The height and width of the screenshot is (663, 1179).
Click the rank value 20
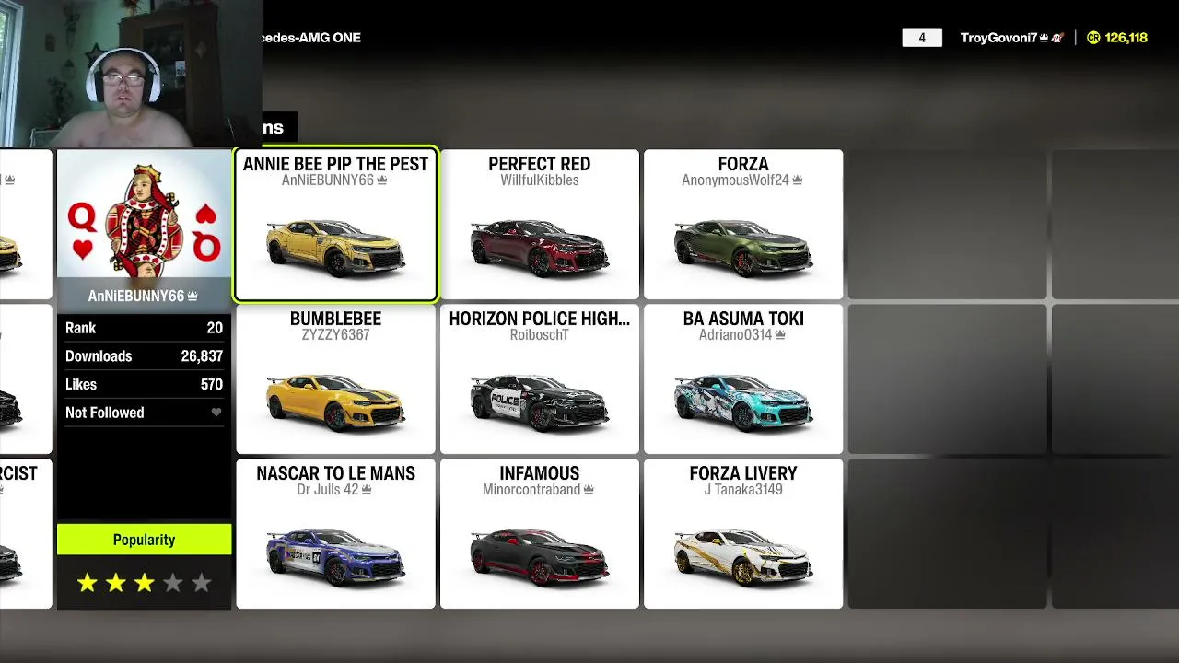pyautogui.click(x=215, y=328)
